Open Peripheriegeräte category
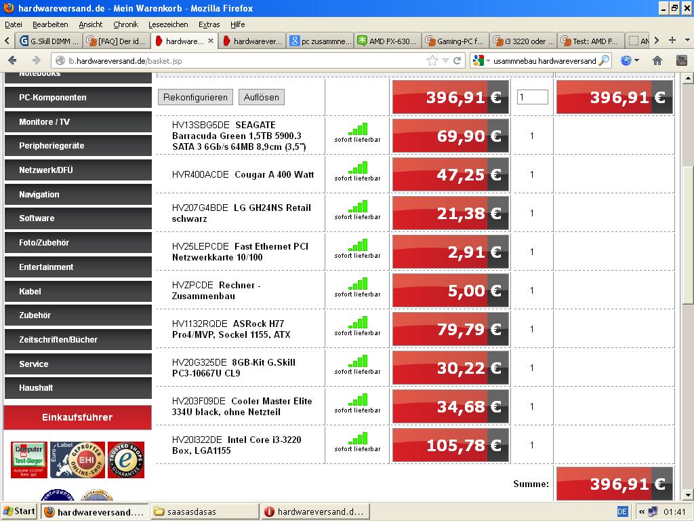This screenshot has width=694, height=521. click(78, 146)
